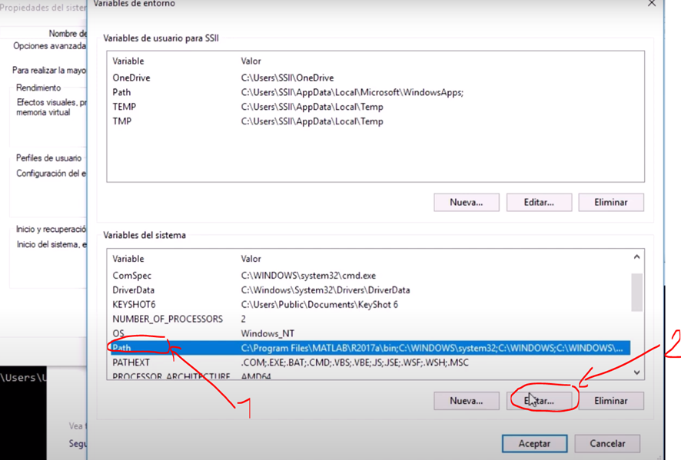Close the Variables de entorno dialog
The width and height of the screenshot is (681, 460).
(x=652, y=4)
